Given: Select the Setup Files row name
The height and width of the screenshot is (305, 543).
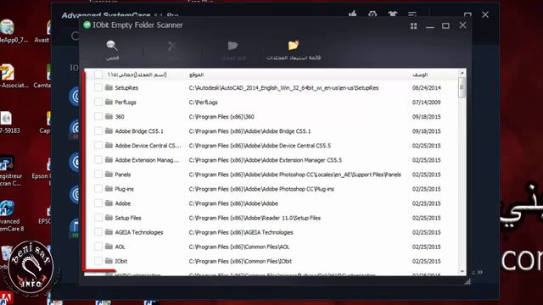Looking at the screenshot, I should pyautogui.click(x=128, y=218).
